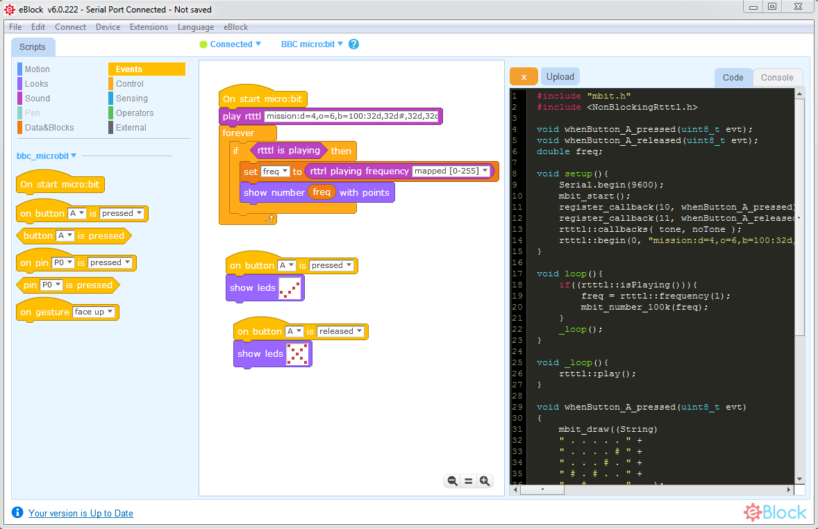Image resolution: width=818 pixels, height=529 pixels.
Task: Click the rtttl melody text input field
Action: [352, 116]
